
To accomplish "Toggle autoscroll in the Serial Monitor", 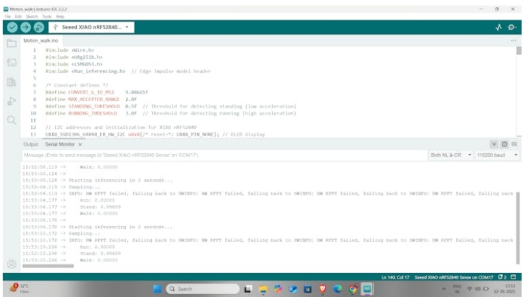I will click(x=495, y=144).
